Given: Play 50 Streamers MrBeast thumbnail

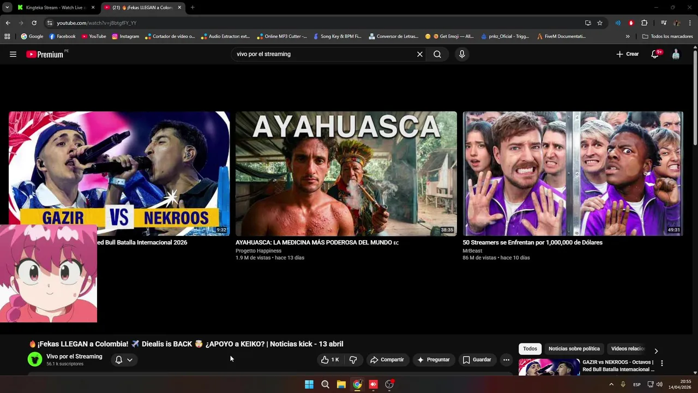Looking at the screenshot, I should click(x=573, y=174).
